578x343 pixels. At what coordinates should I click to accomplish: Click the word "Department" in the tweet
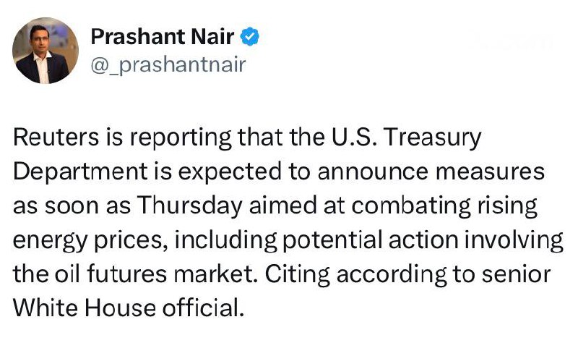80,171
